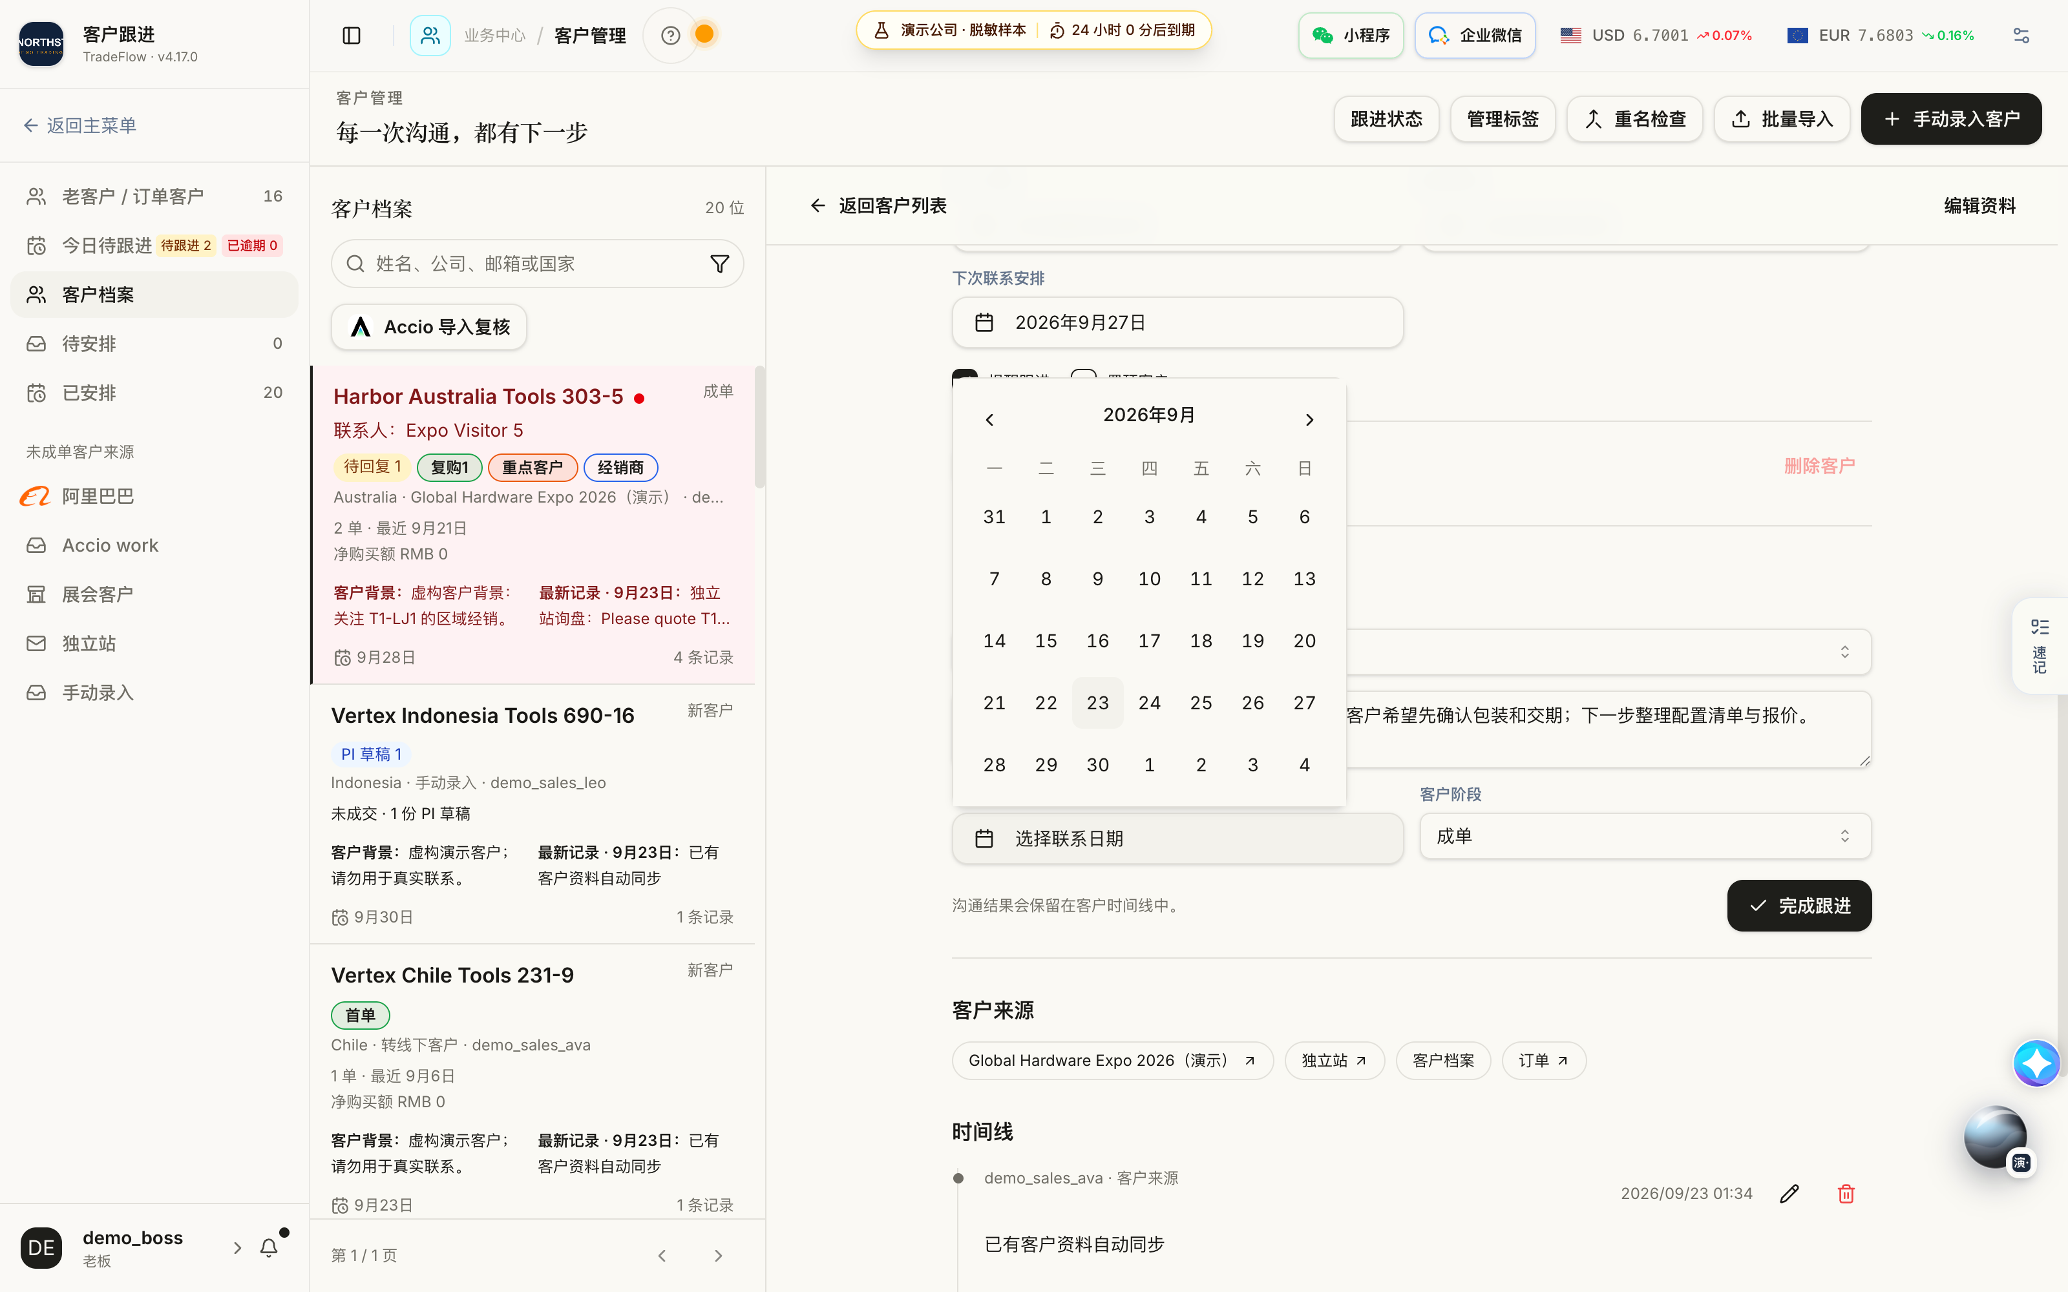Click 返回主菜单 link

79,125
